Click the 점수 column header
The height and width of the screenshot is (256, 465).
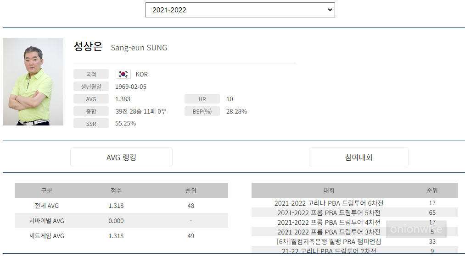(x=116, y=191)
